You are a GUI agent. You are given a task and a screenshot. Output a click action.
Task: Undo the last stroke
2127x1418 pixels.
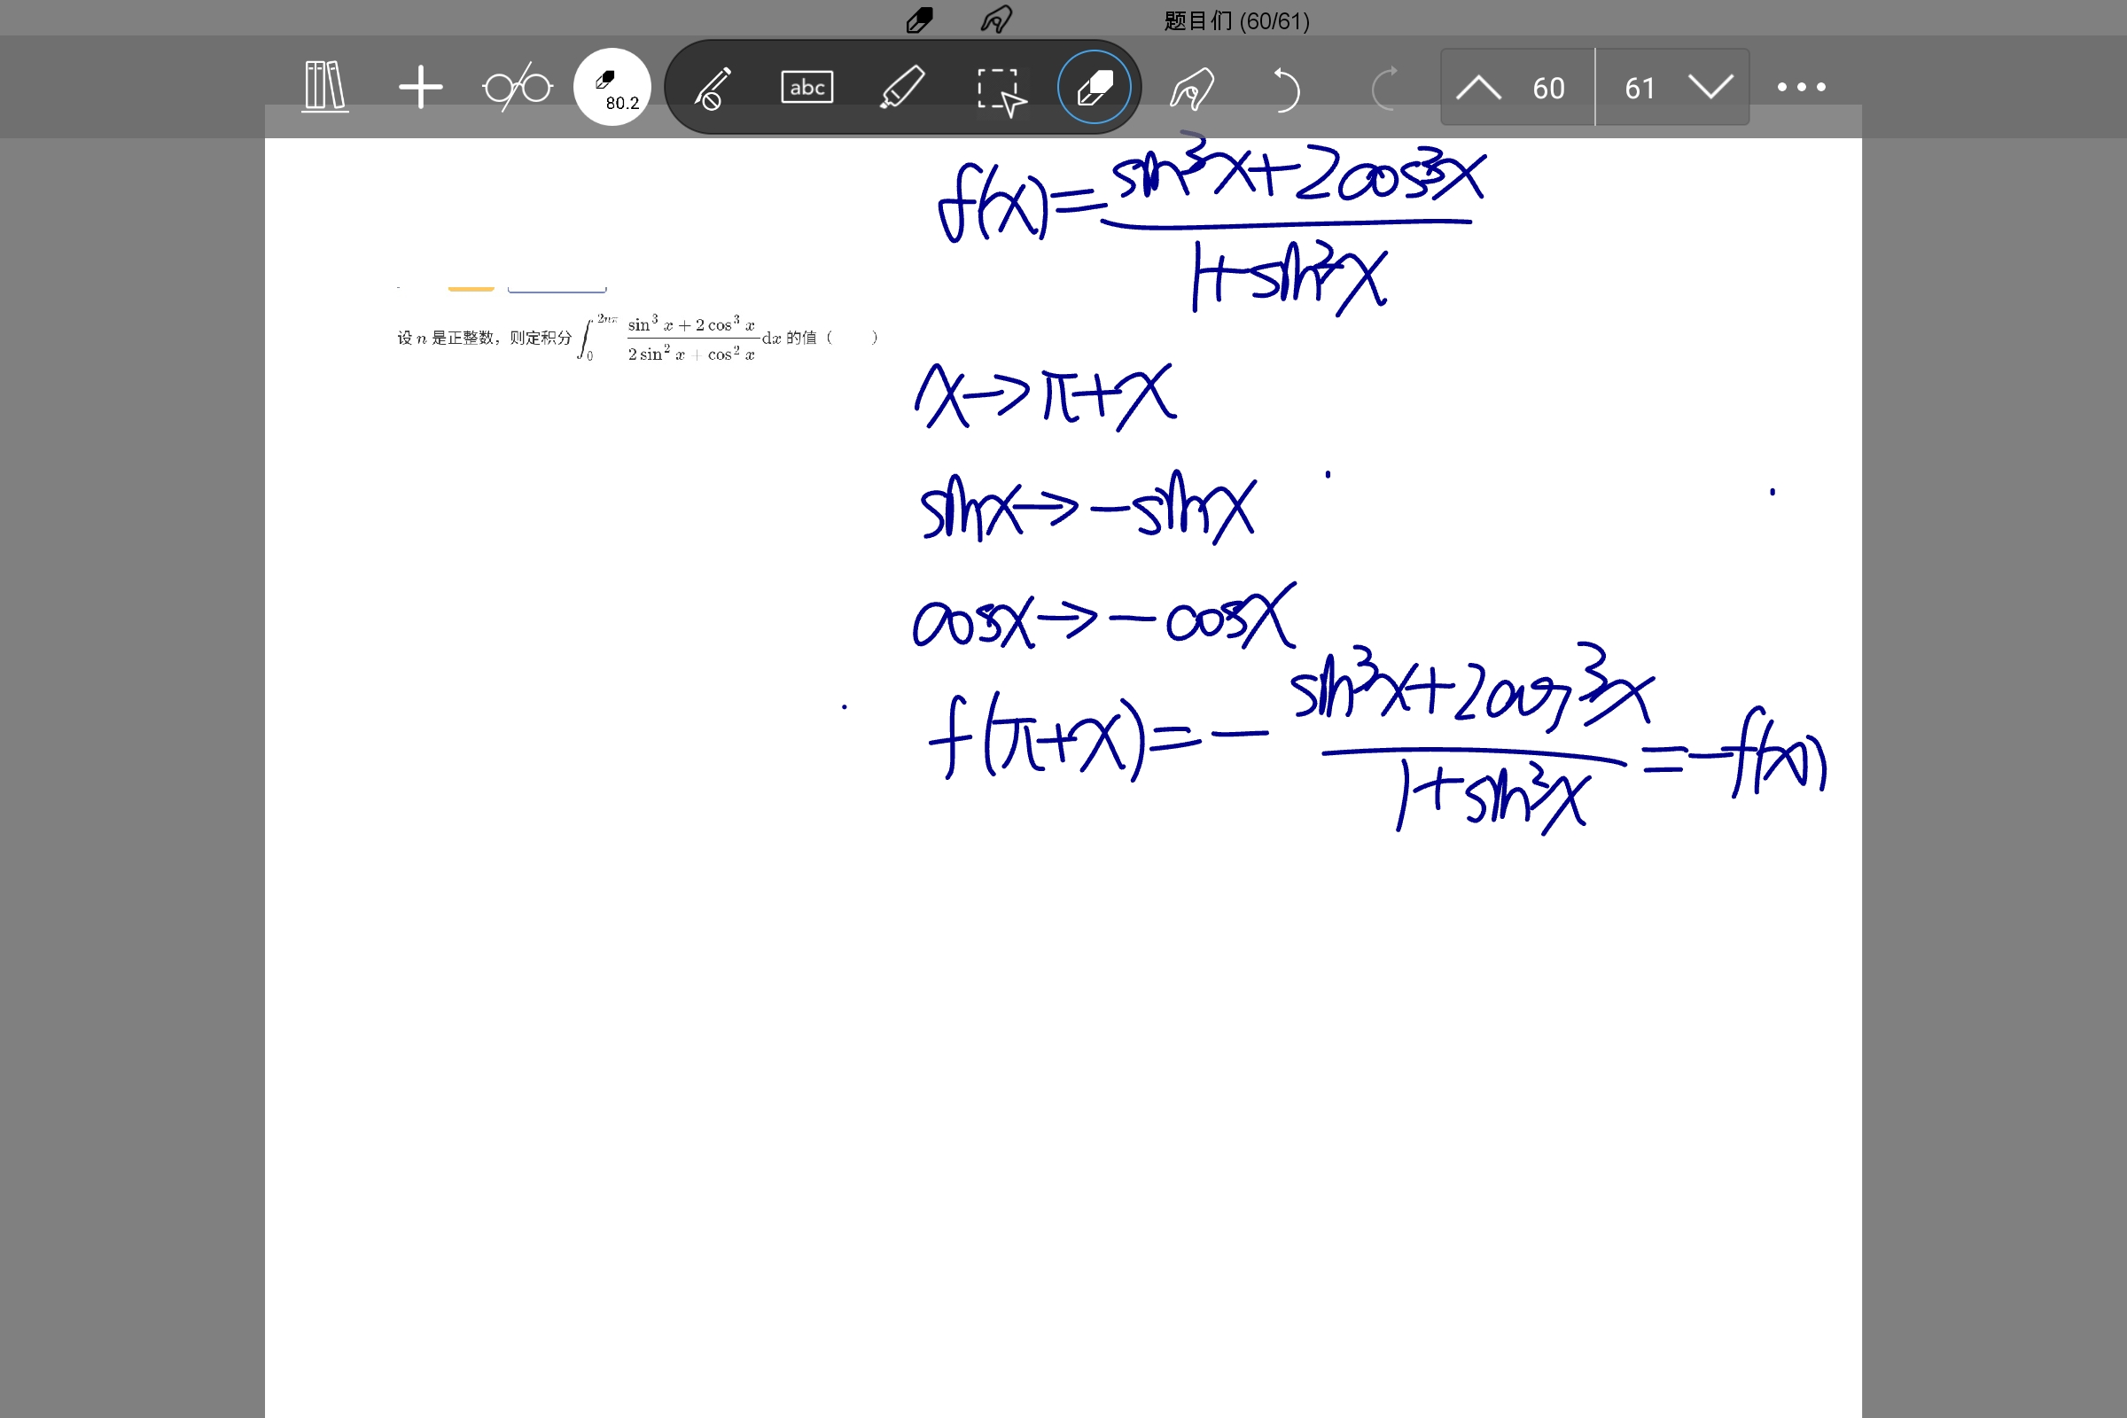point(1285,89)
